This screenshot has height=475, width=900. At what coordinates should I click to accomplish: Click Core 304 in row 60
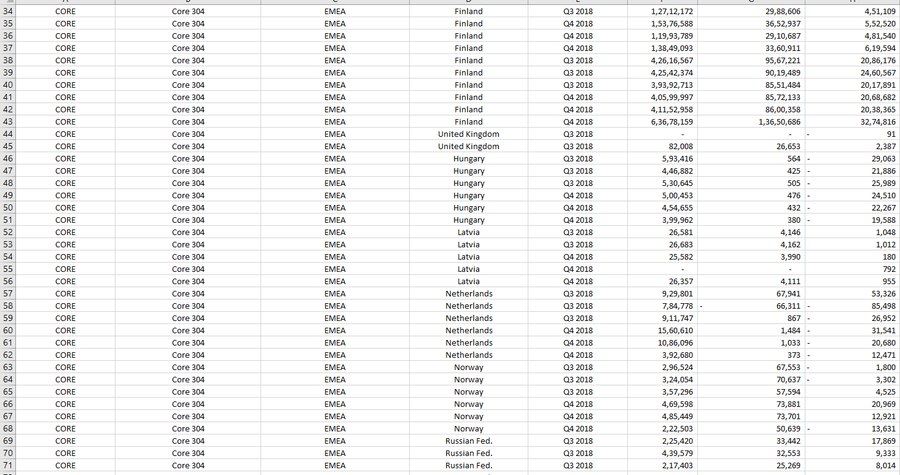(x=188, y=330)
